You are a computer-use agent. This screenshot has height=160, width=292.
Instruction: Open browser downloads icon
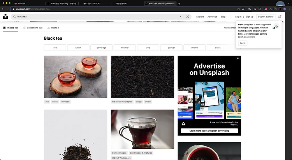click(x=271, y=9)
